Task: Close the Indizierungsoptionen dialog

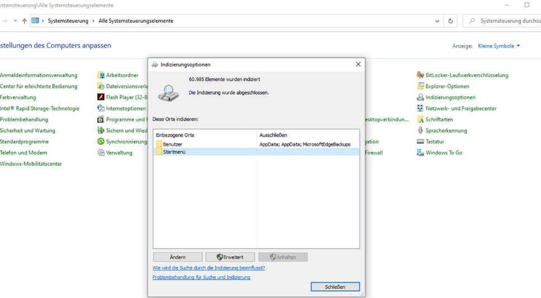Action: pyautogui.click(x=358, y=65)
